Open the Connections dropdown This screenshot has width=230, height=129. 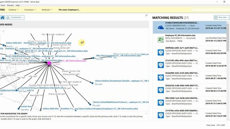click(x=15, y=18)
